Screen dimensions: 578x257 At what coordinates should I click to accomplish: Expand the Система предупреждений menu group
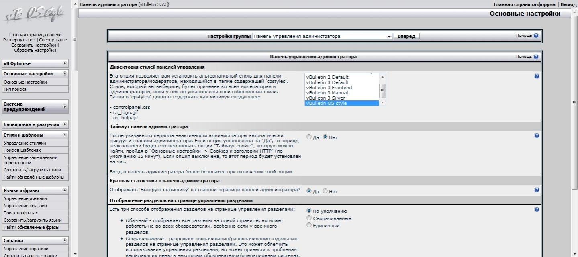pos(65,106)
